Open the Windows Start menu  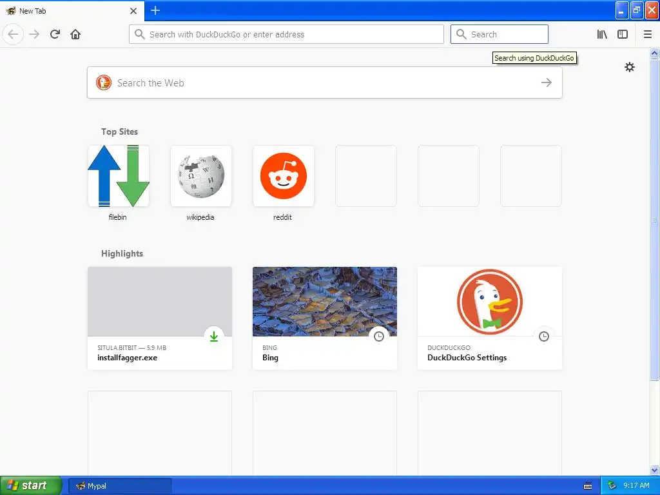pos(31,485)
